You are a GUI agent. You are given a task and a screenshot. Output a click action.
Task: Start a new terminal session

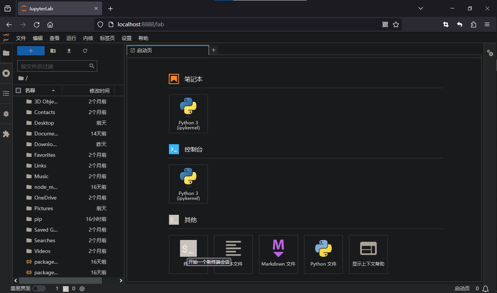pos(188,254)
